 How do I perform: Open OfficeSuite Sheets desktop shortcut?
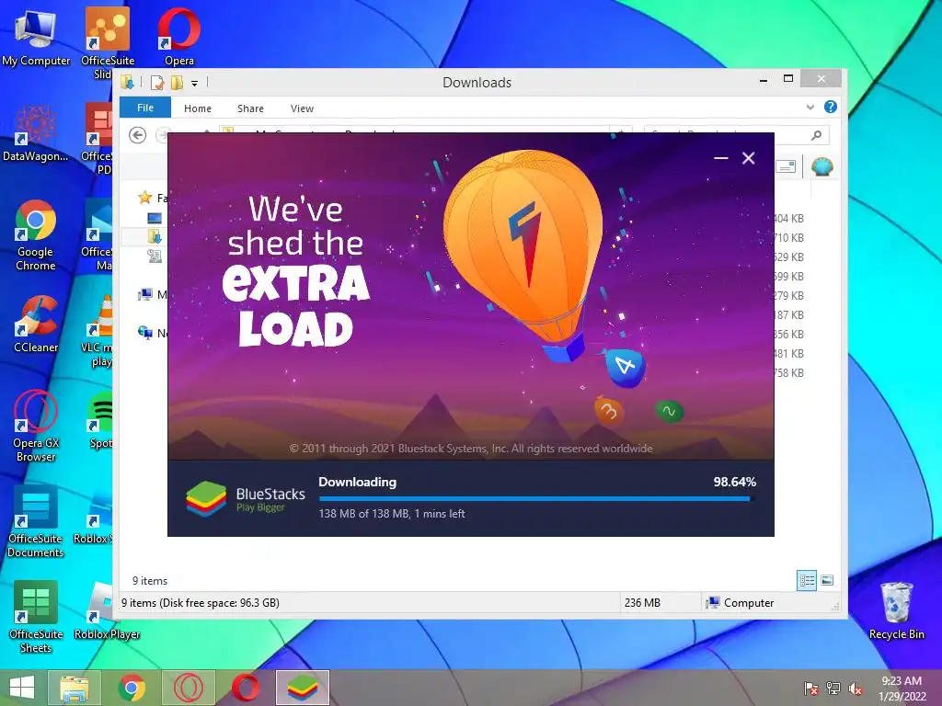[36, 617]
